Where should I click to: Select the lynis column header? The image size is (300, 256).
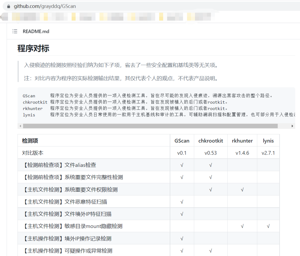pos(268,141)
